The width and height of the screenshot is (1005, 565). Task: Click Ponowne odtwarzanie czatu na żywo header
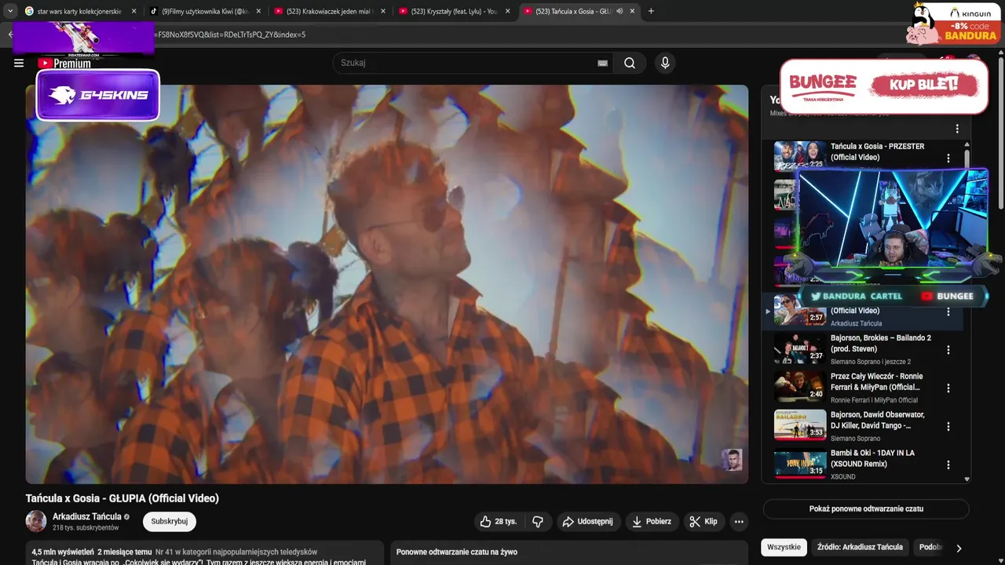coord(457,552)
